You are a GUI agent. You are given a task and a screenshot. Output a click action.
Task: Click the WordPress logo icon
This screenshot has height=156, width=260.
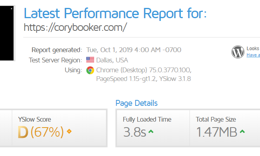[238, 52]
